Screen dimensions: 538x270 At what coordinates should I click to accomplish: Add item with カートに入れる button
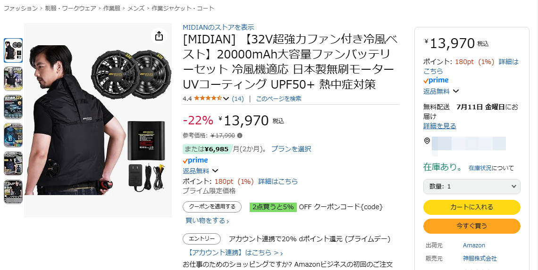point(472,207)
